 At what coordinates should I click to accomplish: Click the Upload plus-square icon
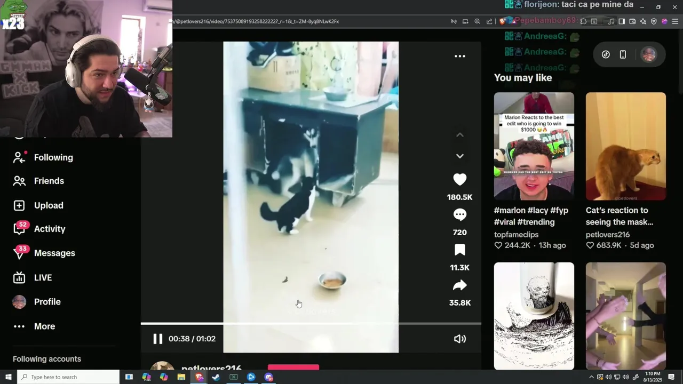[x=19, y=205]
